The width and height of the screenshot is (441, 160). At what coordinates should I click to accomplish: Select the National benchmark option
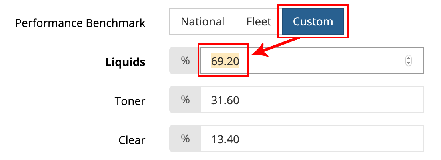point(202,21)
